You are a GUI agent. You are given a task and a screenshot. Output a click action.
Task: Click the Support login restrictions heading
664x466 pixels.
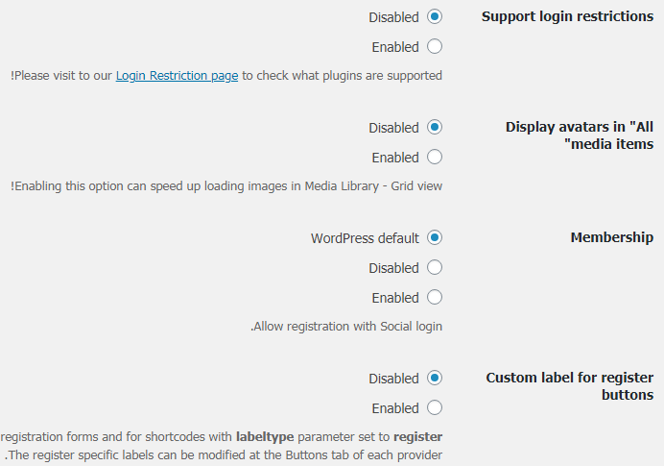(x=567, y=16)
